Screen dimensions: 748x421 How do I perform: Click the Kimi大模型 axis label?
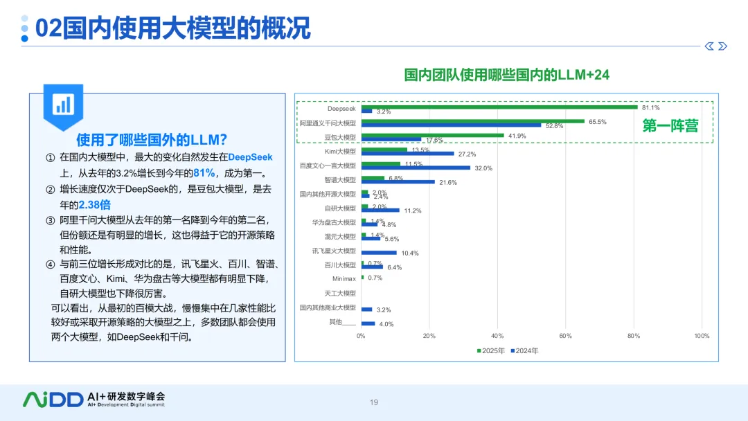[x=340, y=152]
